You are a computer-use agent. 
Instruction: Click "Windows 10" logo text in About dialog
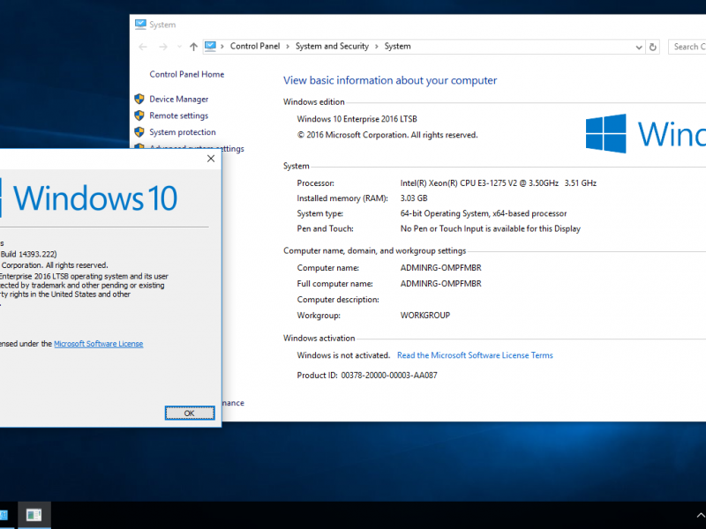click(95, 197)
